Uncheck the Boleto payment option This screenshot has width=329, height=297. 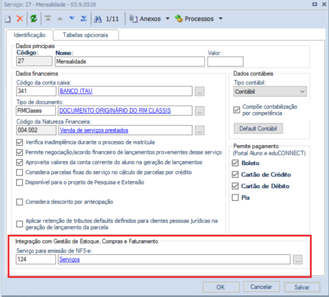tap(235, 163)
